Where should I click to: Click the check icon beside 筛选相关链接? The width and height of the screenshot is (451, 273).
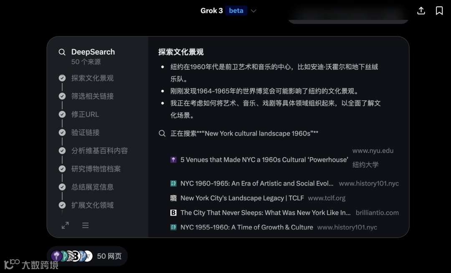point(62,96)
